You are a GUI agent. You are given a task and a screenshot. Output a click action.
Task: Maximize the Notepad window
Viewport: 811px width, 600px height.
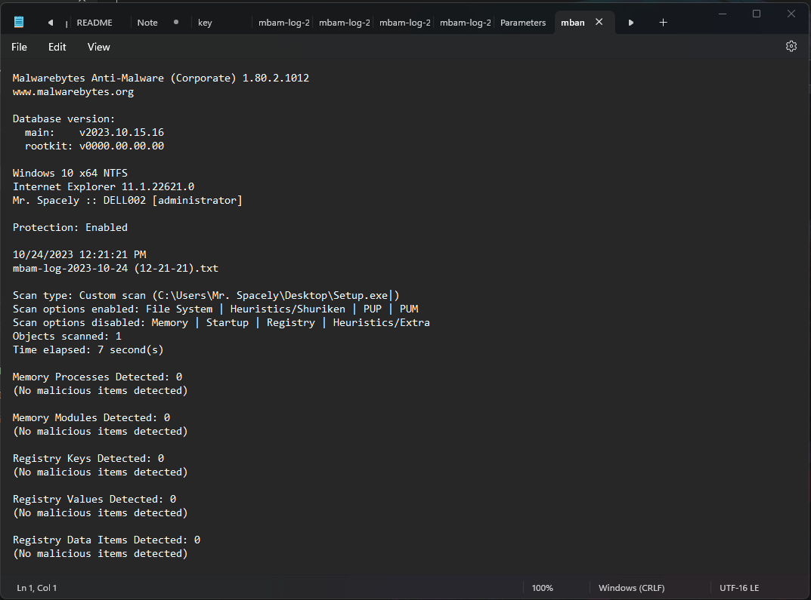click(756, 14)
